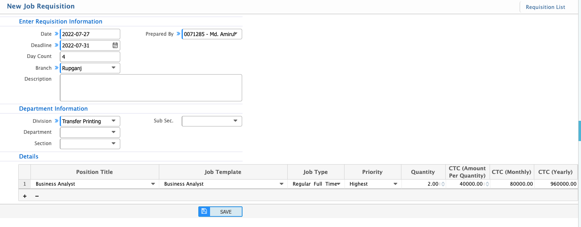Expand the empty Department dropdown
581x227 pixels.
coord(113,133)
